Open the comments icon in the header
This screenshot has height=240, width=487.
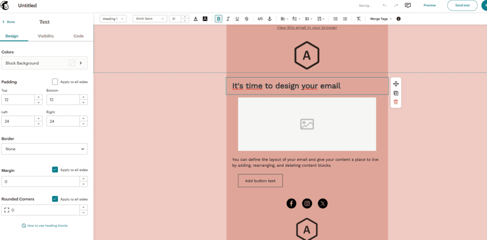(408, 5)
